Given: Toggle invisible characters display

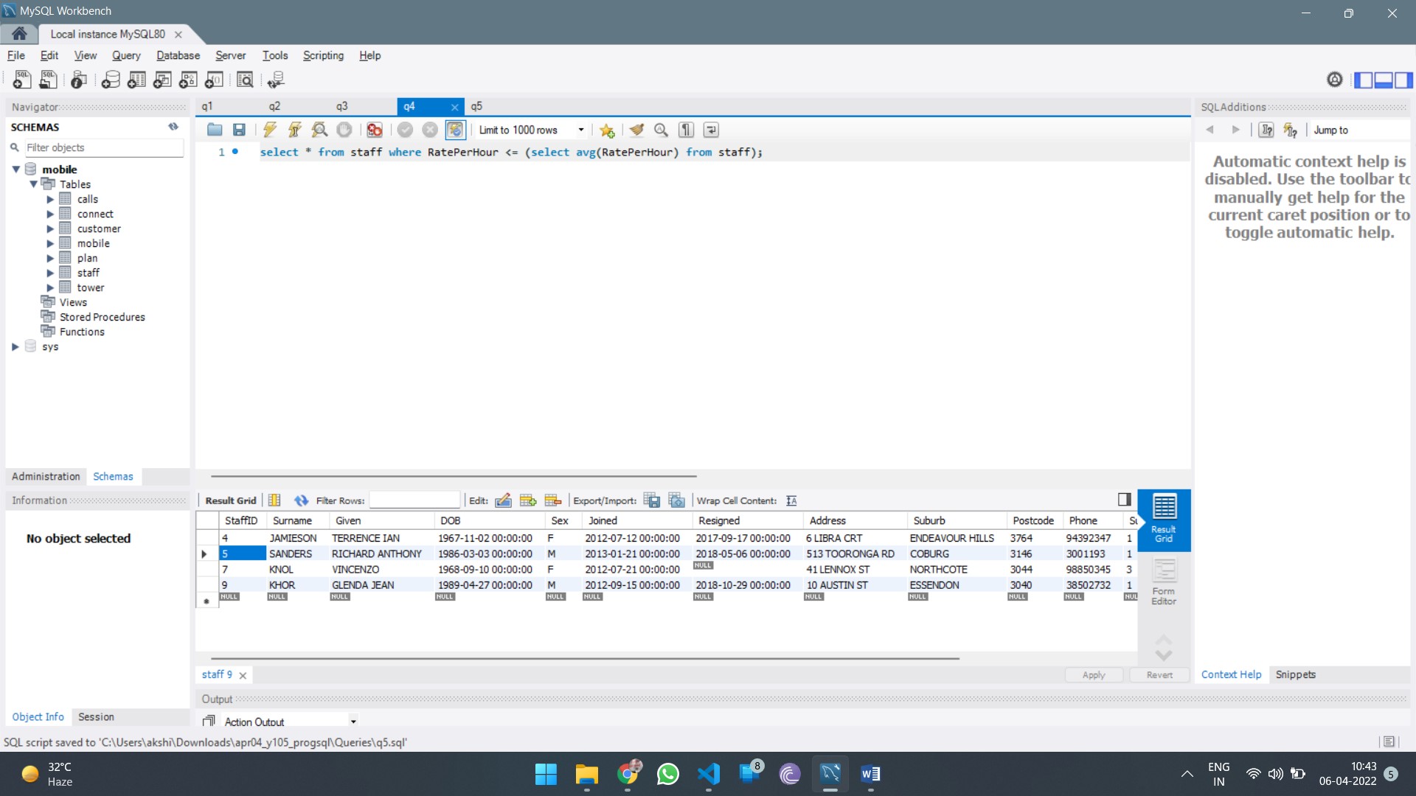Looking at the screenshot, I should [687, 130].
